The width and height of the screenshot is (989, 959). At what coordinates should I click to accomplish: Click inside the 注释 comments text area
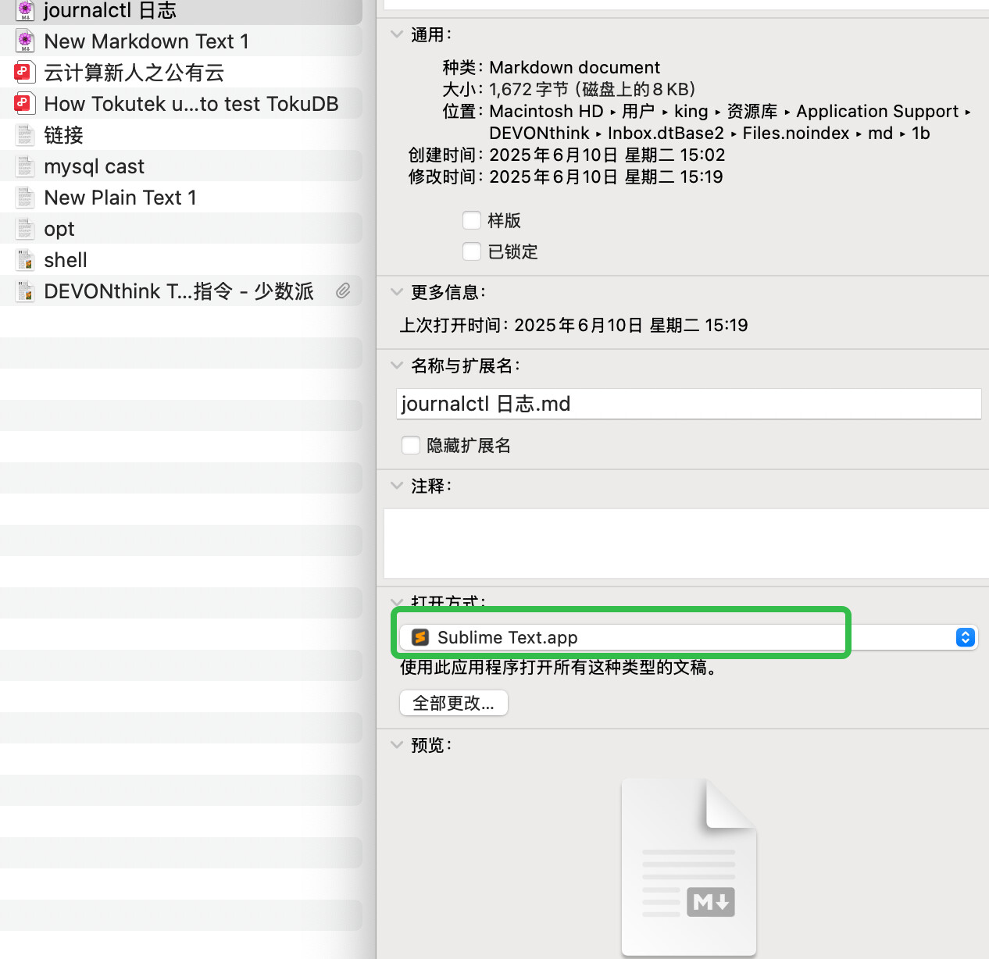tap(686, 543)
